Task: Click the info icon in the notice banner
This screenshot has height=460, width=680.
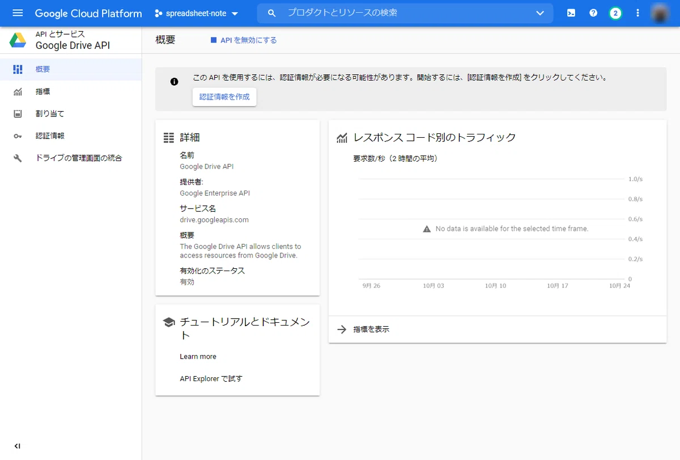Action: point(174,82)
